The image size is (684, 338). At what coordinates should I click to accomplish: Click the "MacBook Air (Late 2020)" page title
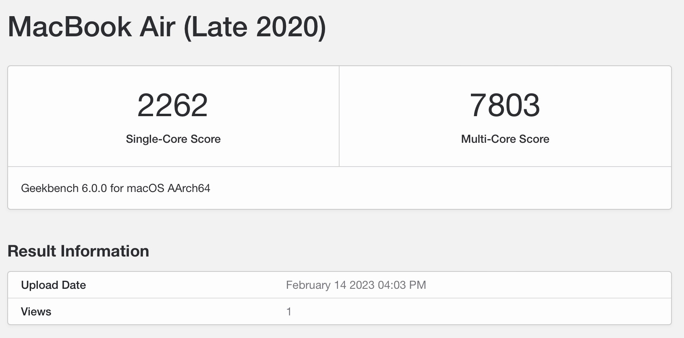pyautogui.click(x=167, y=27)
